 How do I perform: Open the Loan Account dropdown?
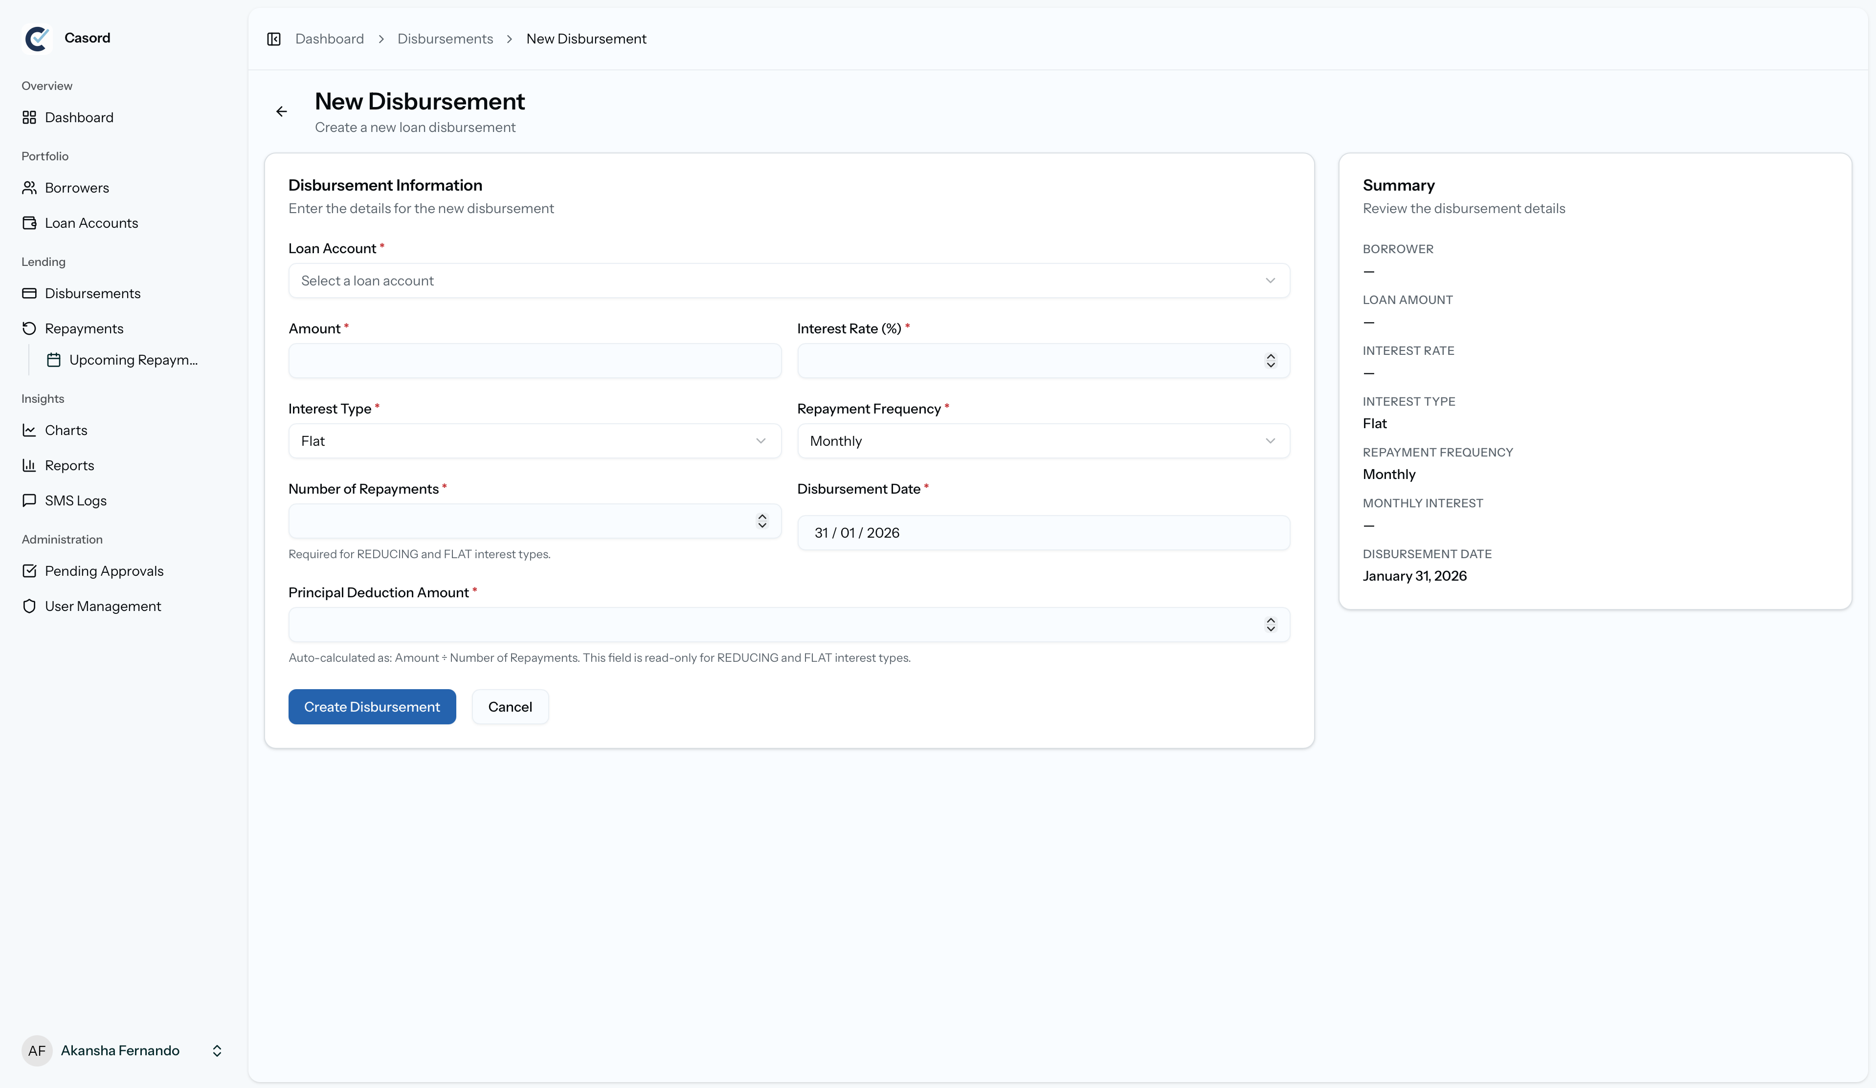788,281
